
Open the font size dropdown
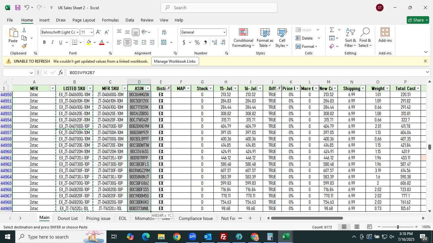click(92, 32)
